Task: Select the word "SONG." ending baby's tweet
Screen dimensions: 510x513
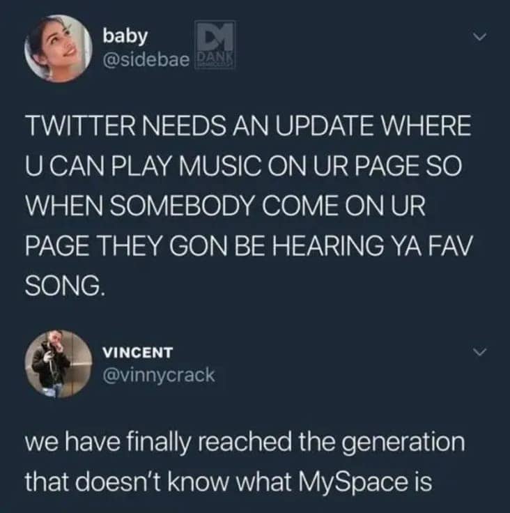Action: (65, 285)
